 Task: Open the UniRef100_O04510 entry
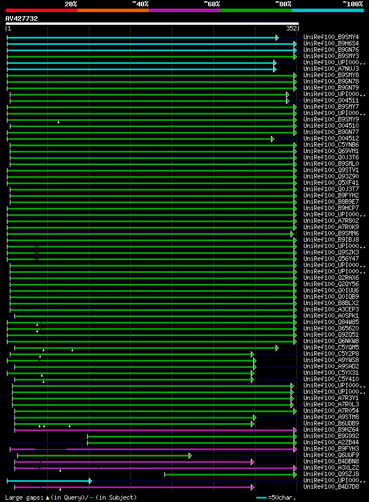pos(331,126)
